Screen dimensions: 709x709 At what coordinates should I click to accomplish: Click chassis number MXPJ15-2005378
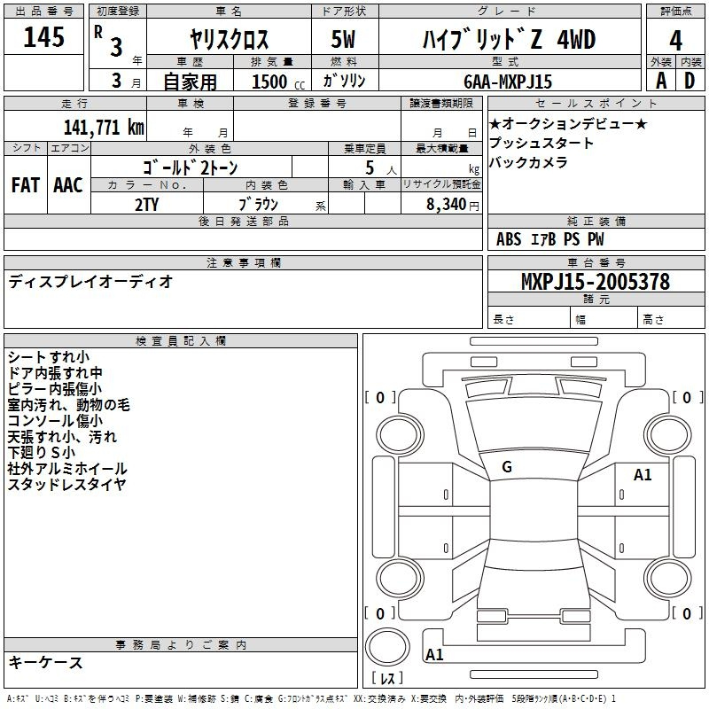tap(596, 282)
